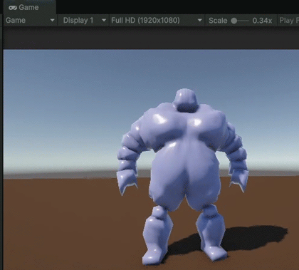The height and width of the screenshot is (270, 299).
Task: Click the Scale slider handle
Action: pyautogui.click(x=234, y=21)
